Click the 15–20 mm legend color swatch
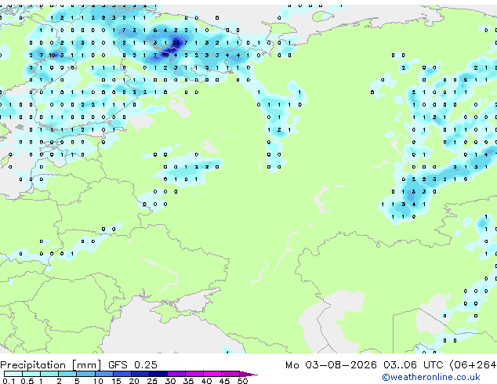 coord(122,374)
